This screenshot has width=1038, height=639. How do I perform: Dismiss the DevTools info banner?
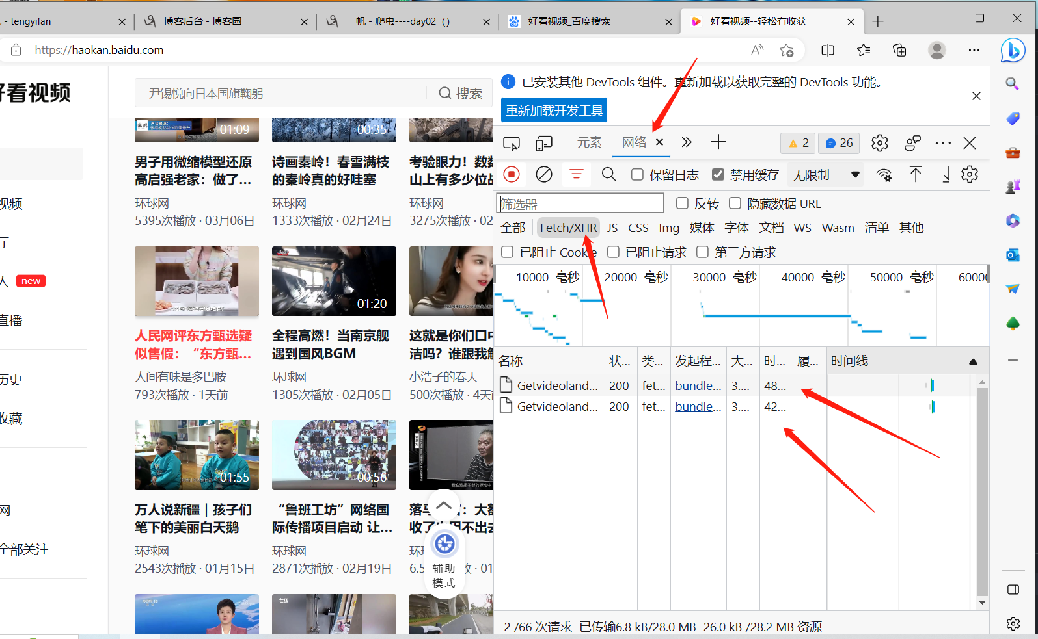point(976,96)
